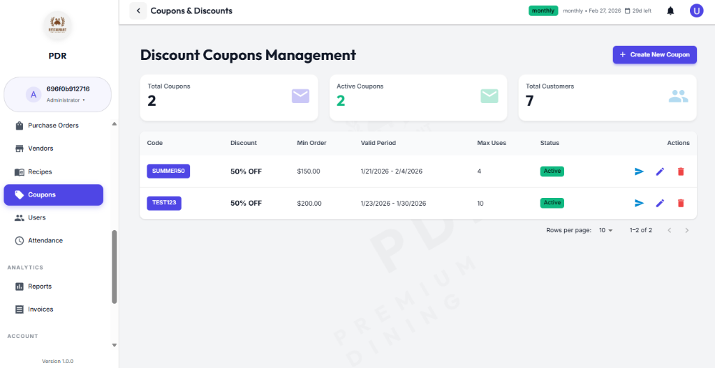Click the Active Coupons card
715x368 pixels.
pyautogui.click(x=418, y=98)
